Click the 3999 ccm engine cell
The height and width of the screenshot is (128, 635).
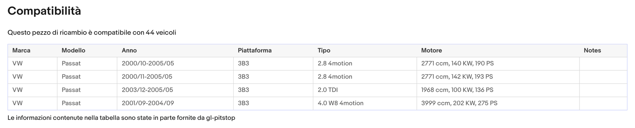[x=498, y=103]
